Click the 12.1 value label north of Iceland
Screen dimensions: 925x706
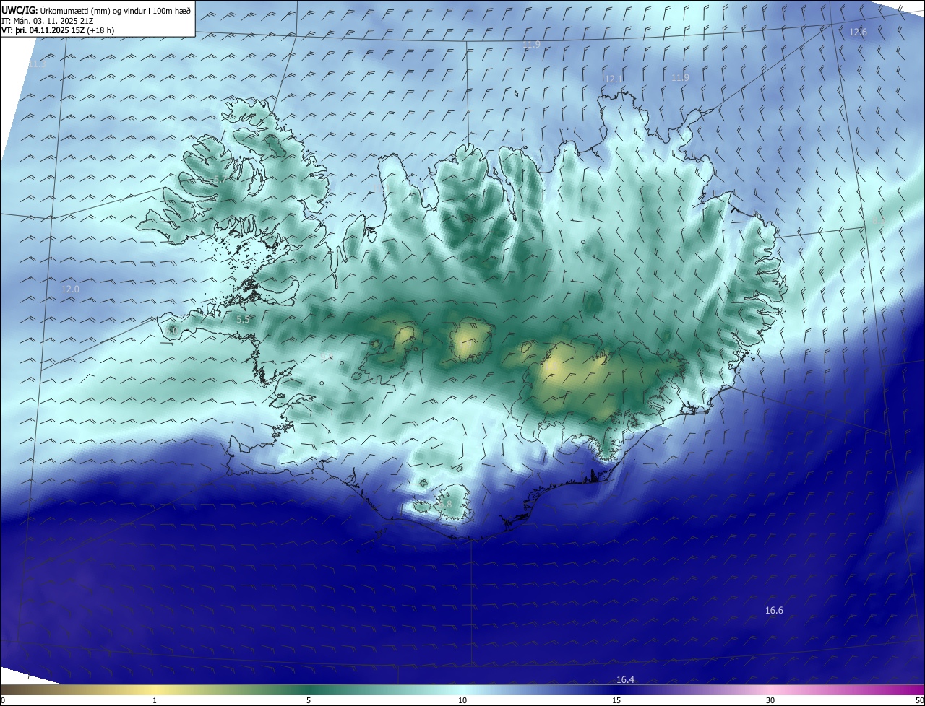(x=614, y=79)
